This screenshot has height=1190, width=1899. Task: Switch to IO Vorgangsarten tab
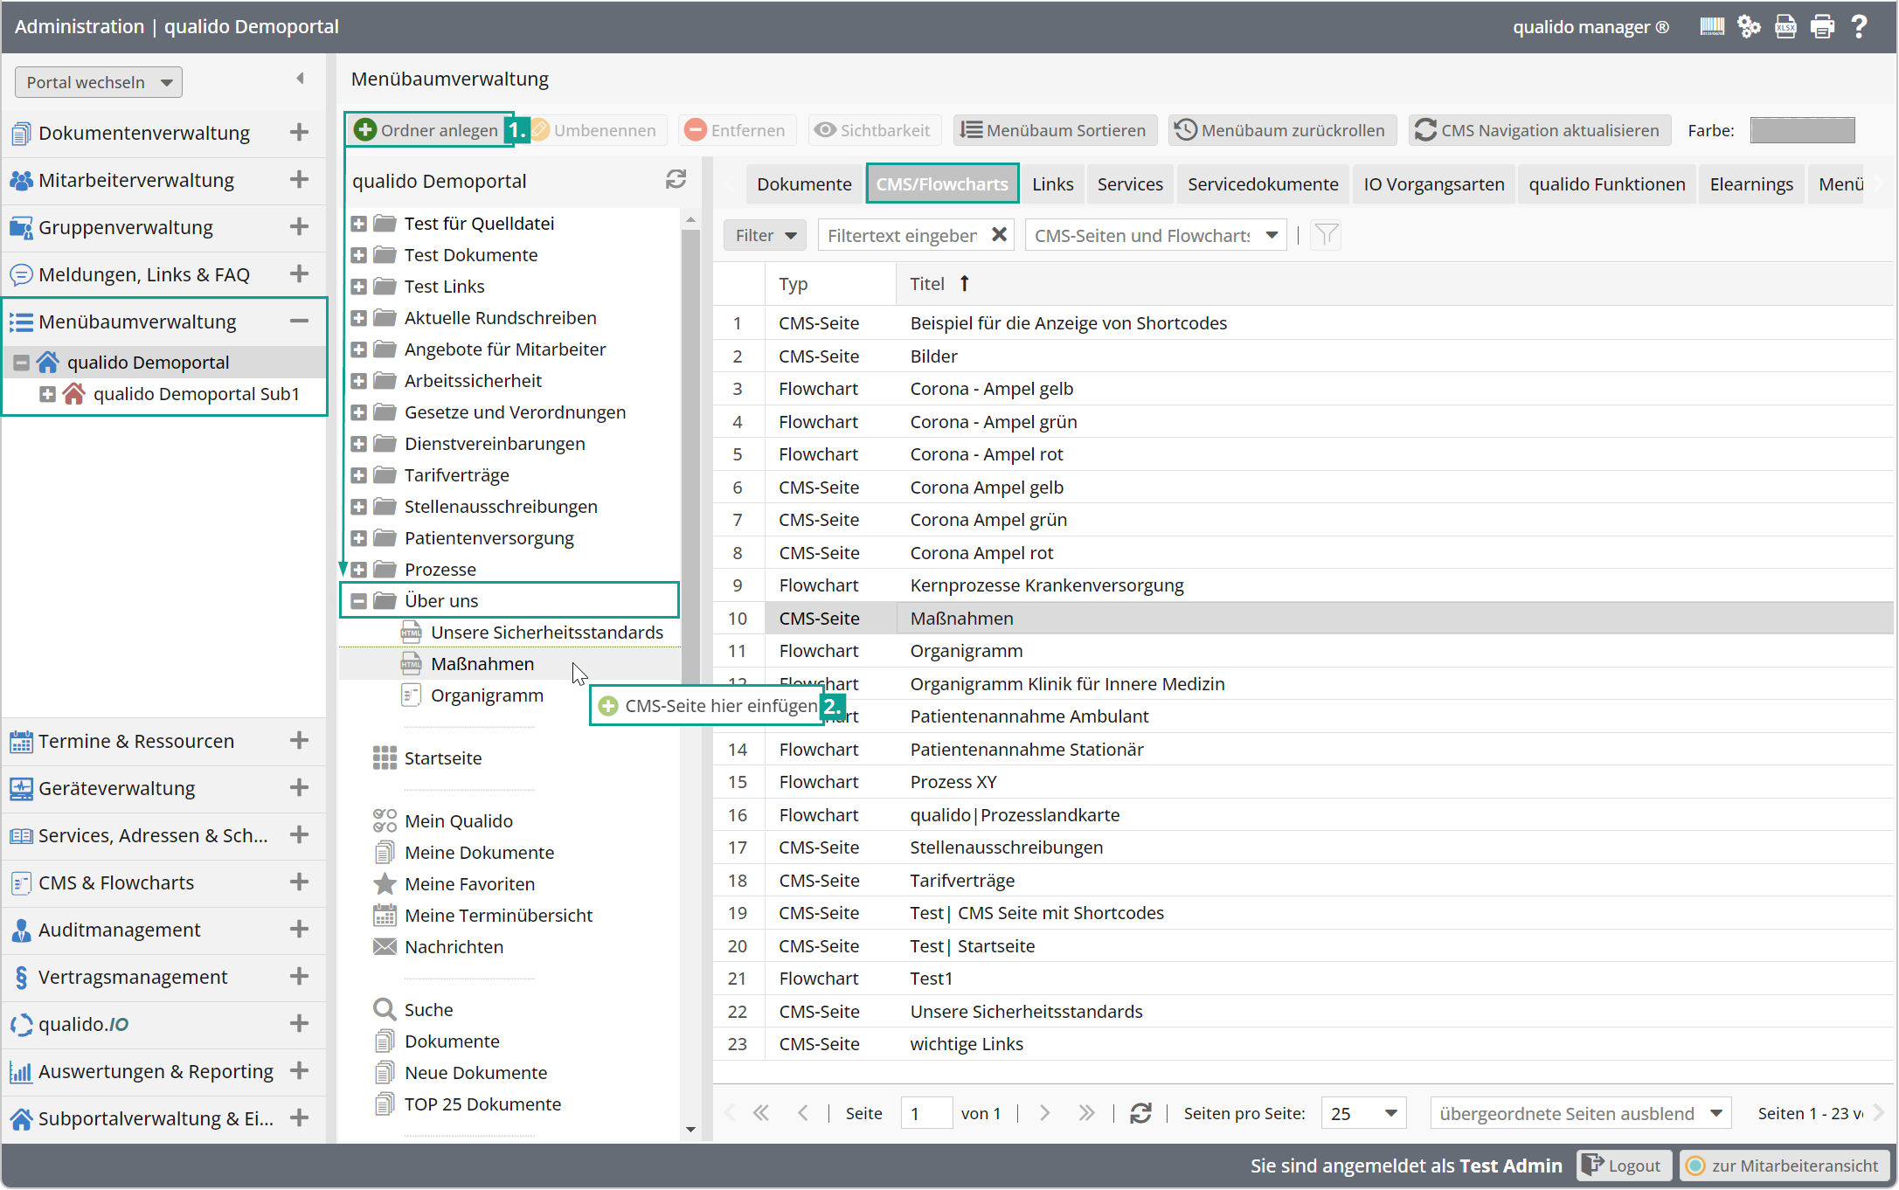coord(1433,183)
